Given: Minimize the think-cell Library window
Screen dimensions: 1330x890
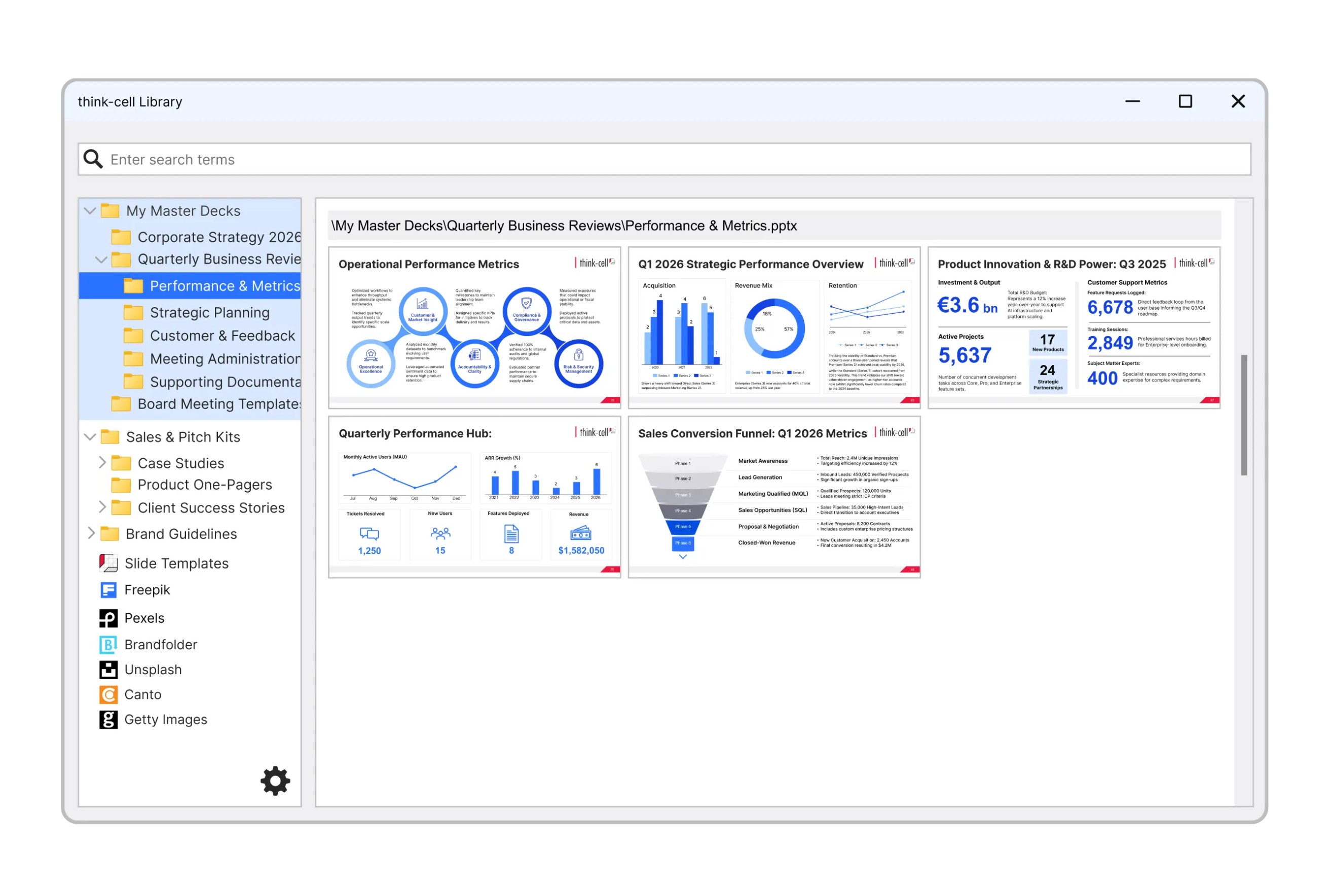Looking at the screenshot, I should (x=1132, y=101).
